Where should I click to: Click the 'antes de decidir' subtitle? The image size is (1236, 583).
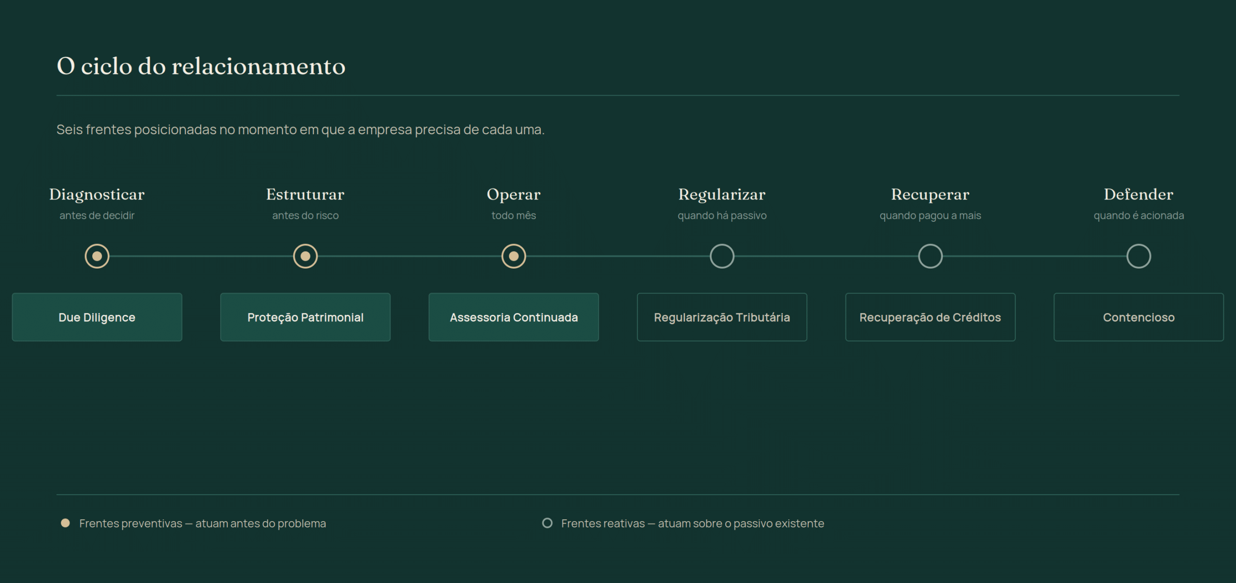[97, 215]
